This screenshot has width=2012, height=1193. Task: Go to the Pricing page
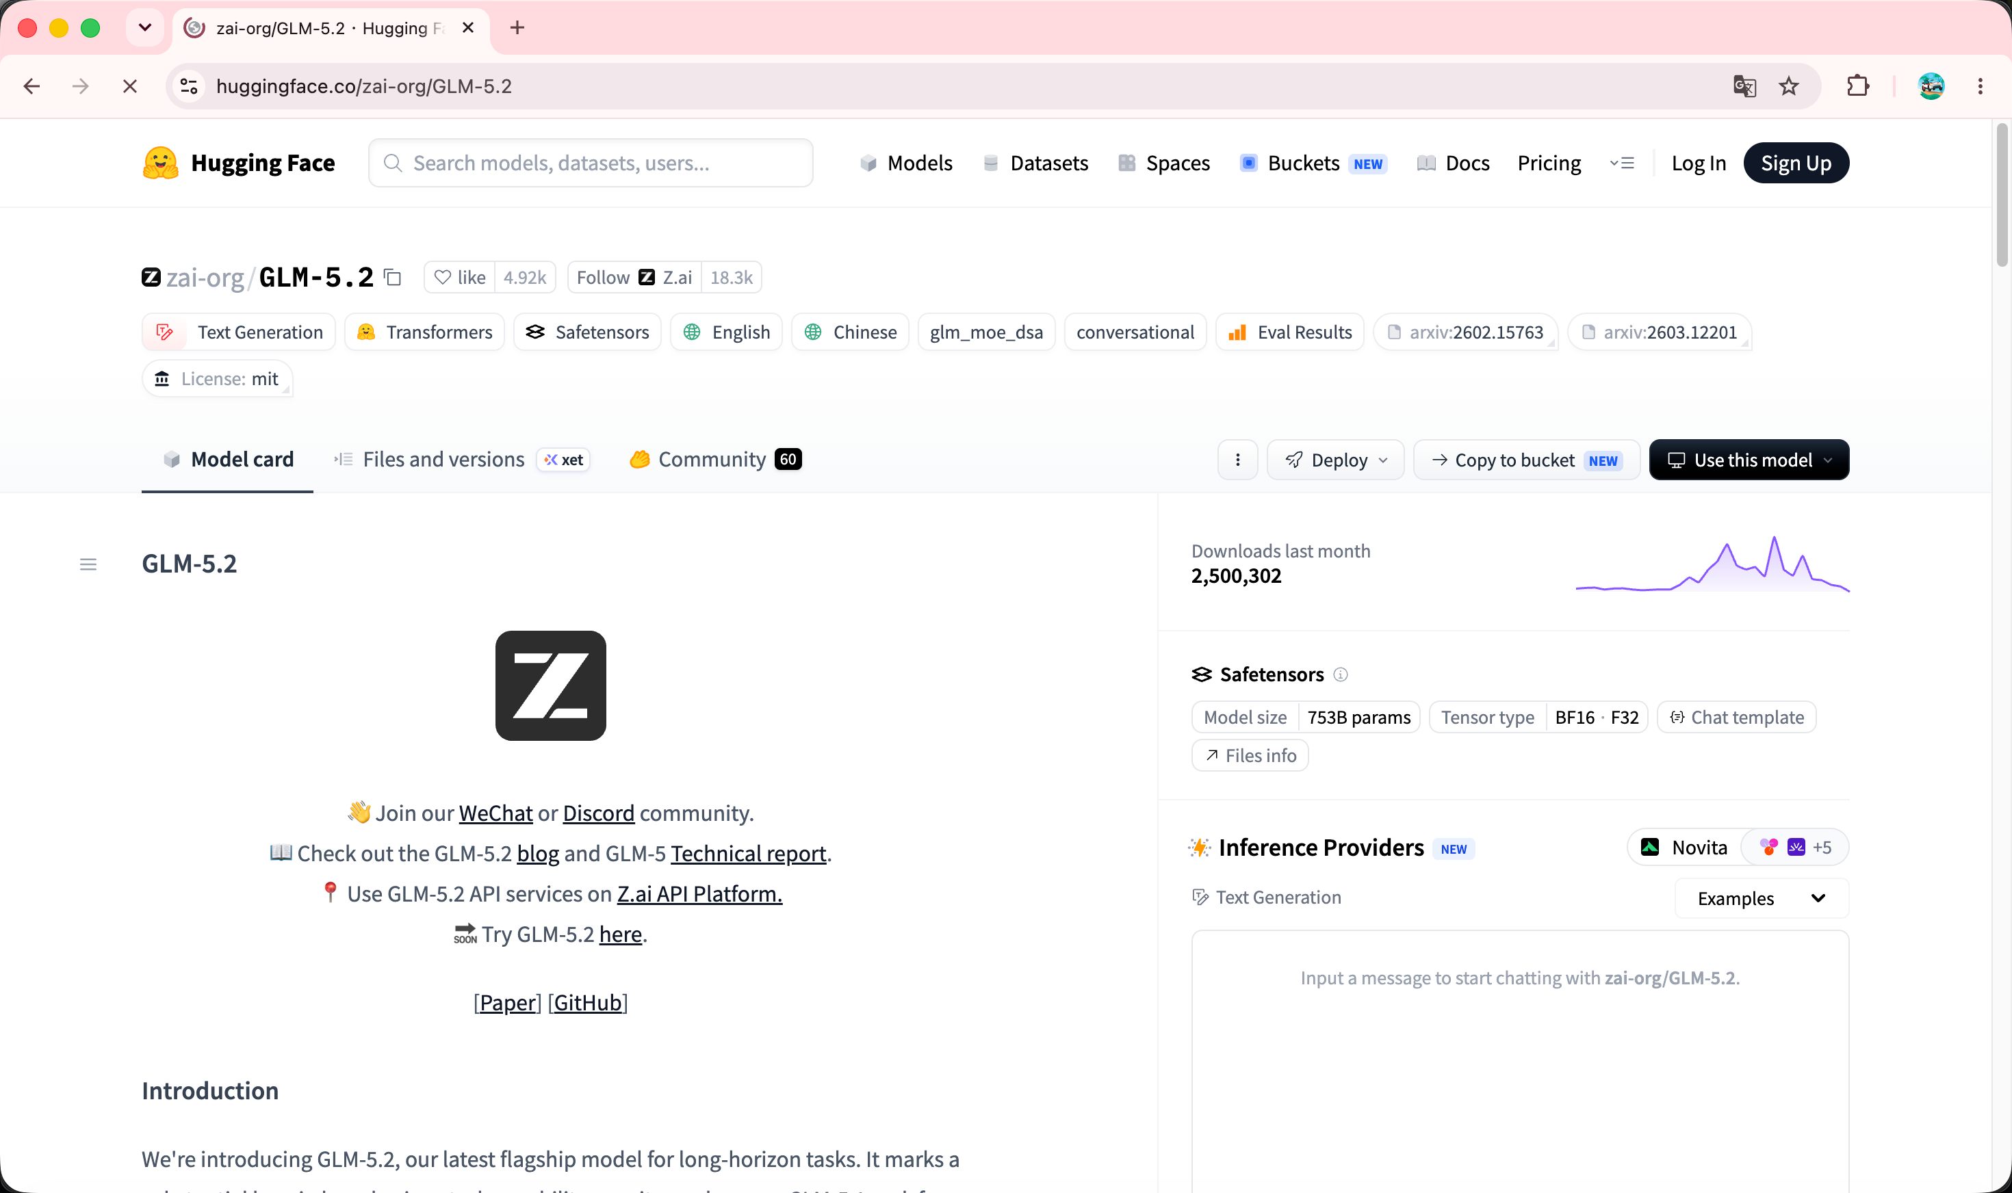[x=1549, y=163]
